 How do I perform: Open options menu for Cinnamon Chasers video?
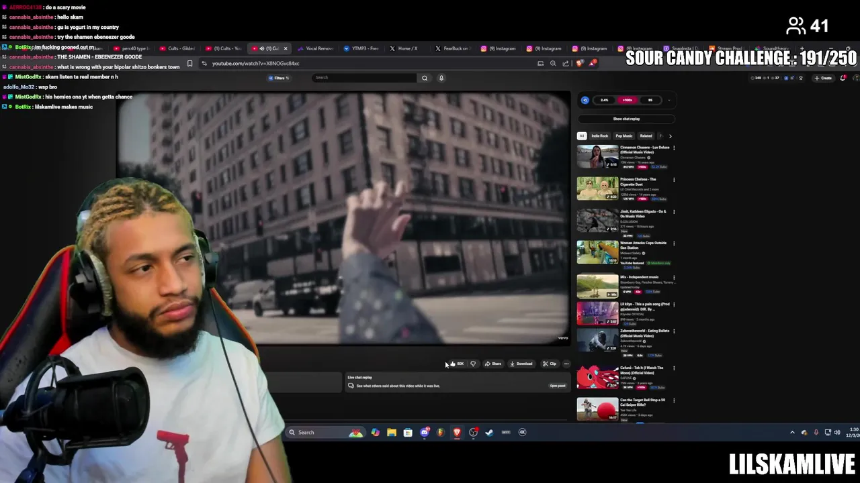pos(674,148)
